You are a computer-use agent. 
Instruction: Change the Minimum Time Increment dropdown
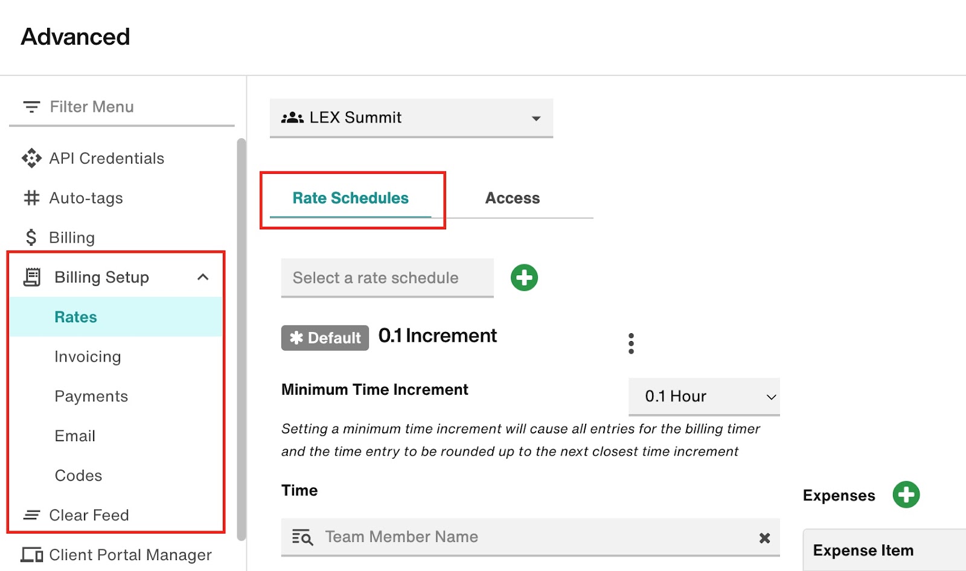[703, 397]
